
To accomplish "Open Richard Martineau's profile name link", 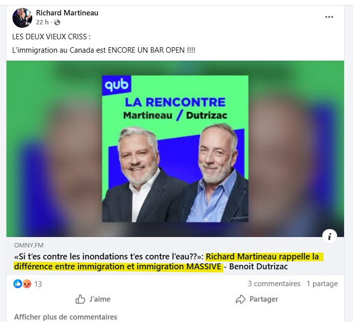I will [x=67, y=13].
